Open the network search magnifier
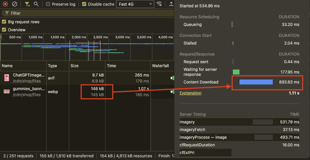The image size is (310, 160). coord(36,4)
